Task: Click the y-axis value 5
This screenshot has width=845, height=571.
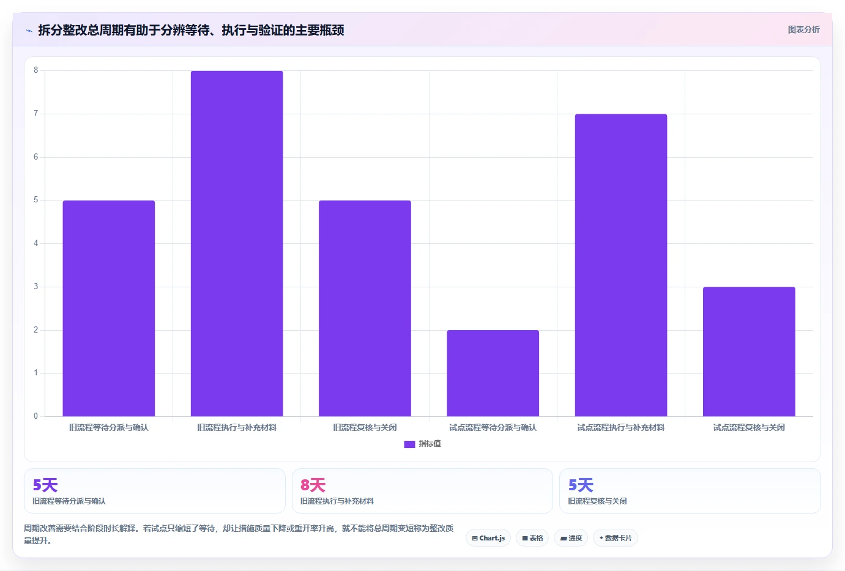Action: pos(35,200)
